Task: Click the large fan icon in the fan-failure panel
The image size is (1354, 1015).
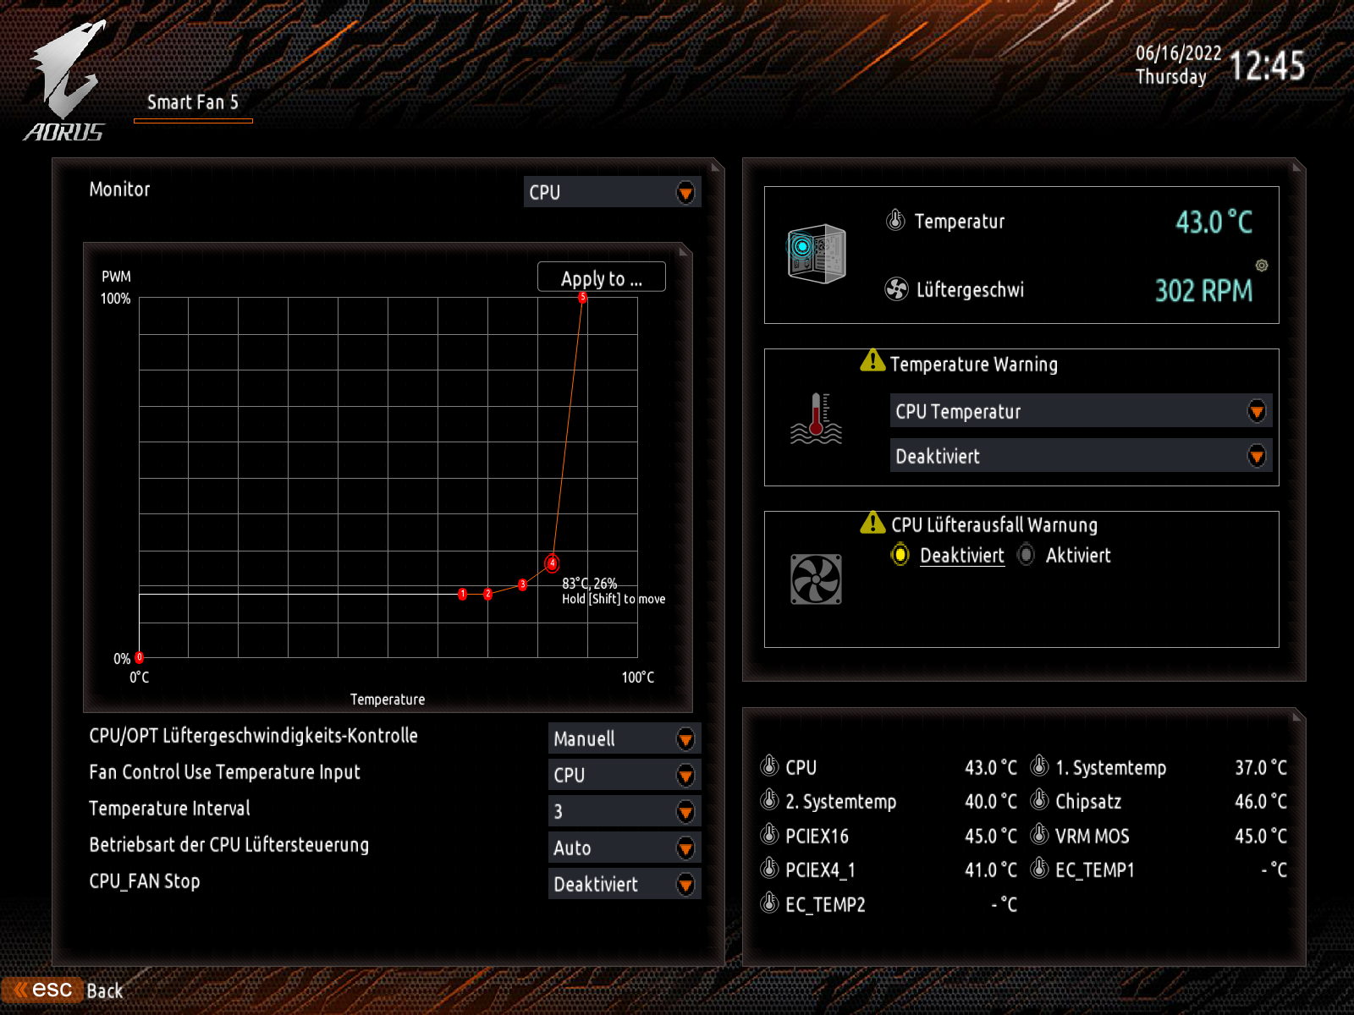Action: (x=816, y=579)
